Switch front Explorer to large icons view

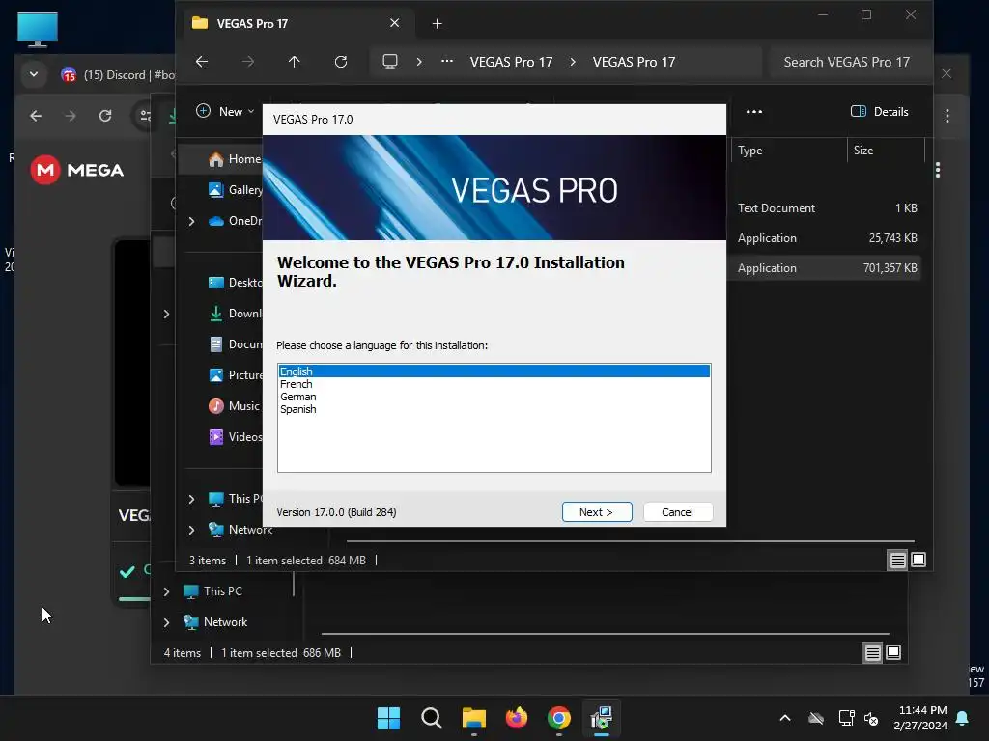(x=919, y=560)
